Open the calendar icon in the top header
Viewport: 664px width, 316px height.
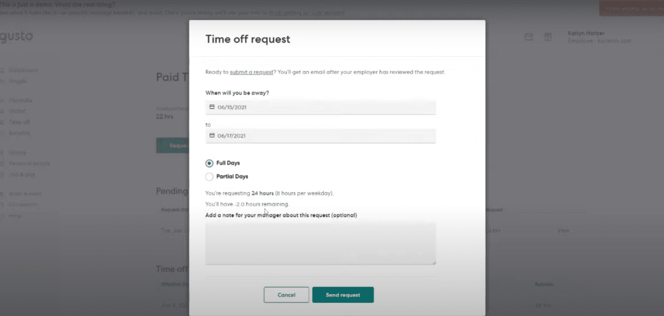529,37
